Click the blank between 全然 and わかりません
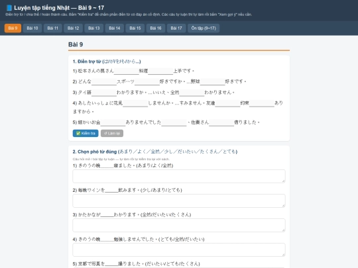 pos(192,93)
